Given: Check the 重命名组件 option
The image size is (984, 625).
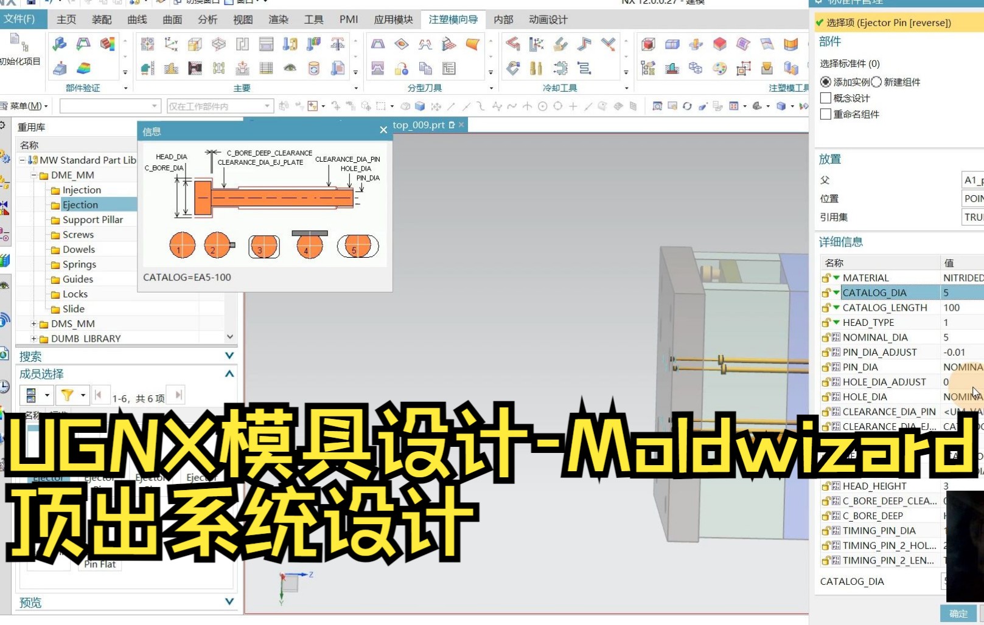Looking at the screenshot, I should pos(825,114).
